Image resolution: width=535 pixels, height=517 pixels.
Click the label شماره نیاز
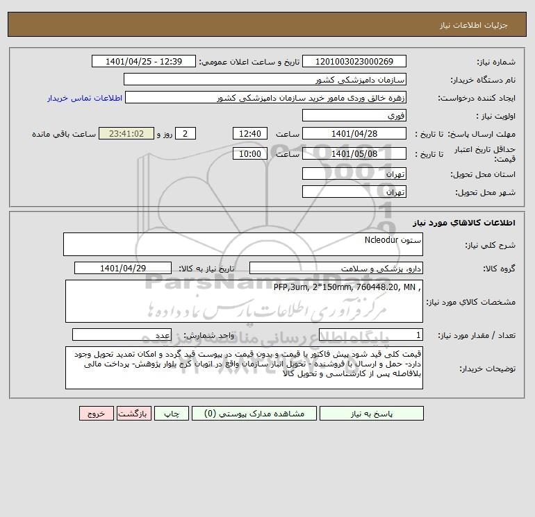point(496,62)
